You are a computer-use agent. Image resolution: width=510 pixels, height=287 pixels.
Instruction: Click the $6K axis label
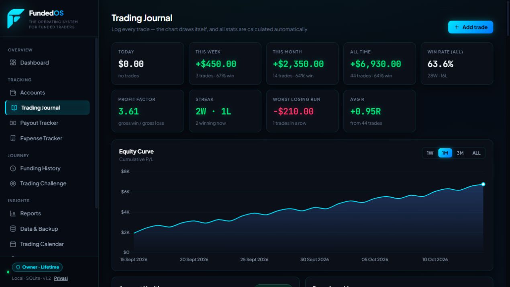[125, 192]
